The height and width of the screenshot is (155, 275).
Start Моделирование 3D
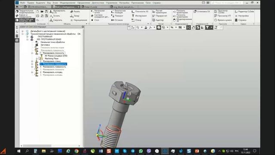182,20
